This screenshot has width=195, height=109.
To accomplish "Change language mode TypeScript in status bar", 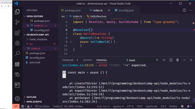I will (x=151, y=106).
